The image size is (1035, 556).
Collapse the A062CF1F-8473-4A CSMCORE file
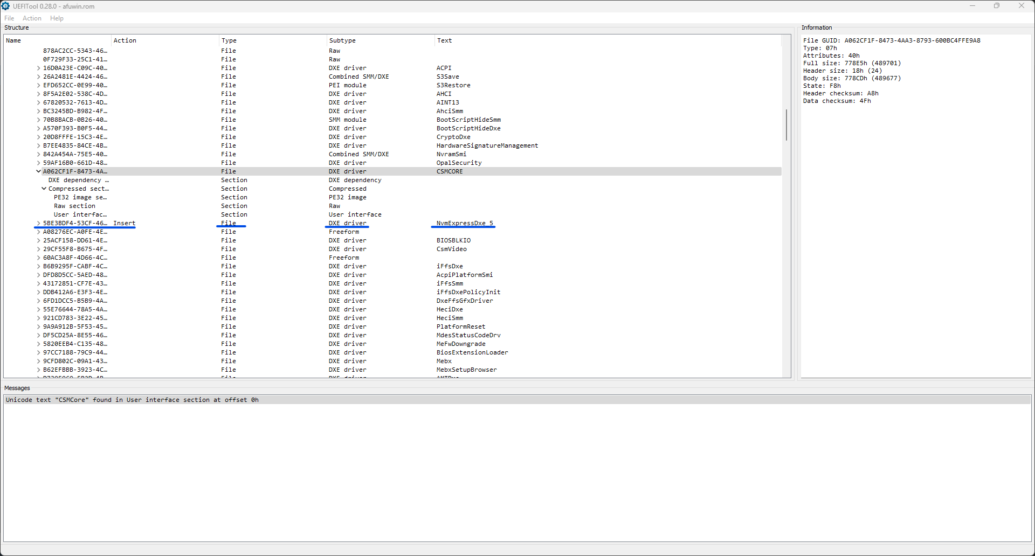(x=38, y=171)
